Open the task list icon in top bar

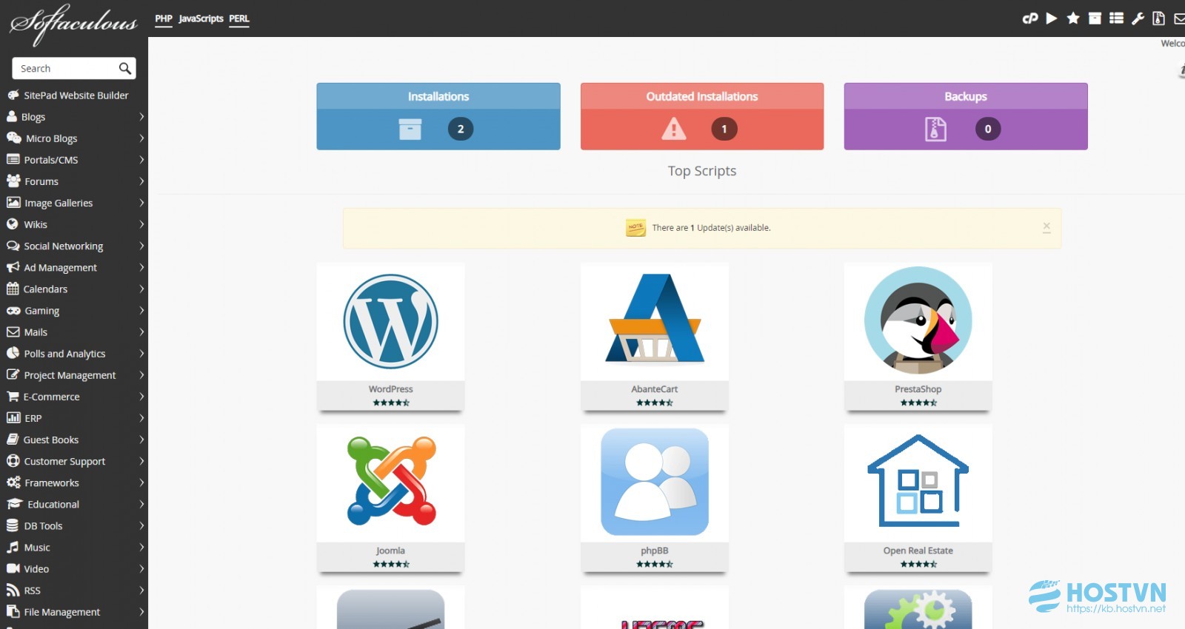(1117, 18)
